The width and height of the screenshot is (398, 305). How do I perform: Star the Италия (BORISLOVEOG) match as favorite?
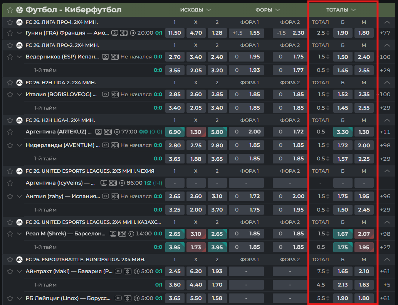tap(10, 95)
